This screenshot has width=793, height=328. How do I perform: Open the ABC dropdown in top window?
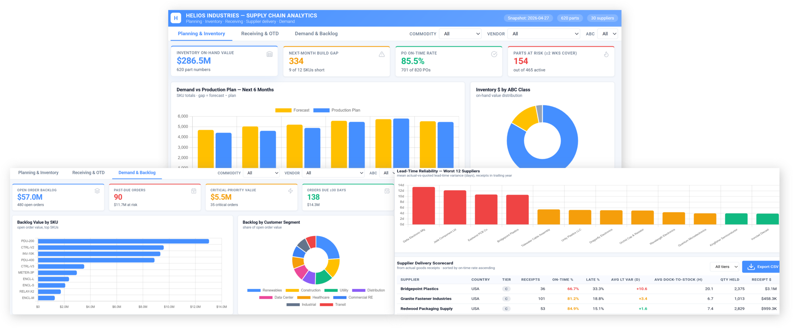(607, 34)
